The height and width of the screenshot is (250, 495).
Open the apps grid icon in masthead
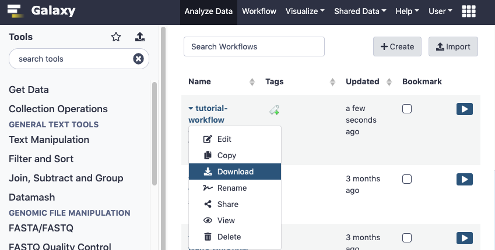tap(469, 12)
